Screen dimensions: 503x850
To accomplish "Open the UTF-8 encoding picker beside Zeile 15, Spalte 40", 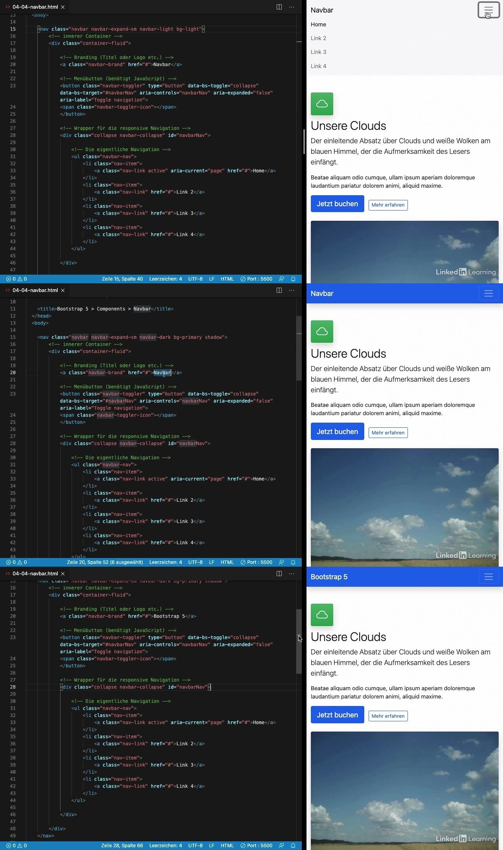I will (x=195, y=279).
